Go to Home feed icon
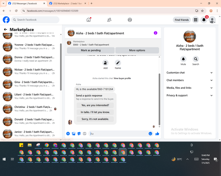This screenshot has height=176, width=221. (88, 19)
